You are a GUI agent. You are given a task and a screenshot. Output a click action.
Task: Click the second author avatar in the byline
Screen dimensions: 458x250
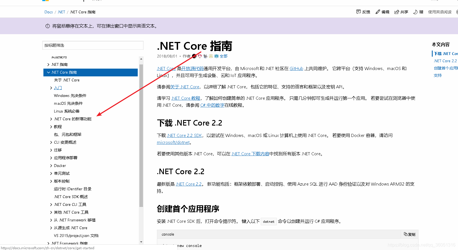[x=200, y=56]
